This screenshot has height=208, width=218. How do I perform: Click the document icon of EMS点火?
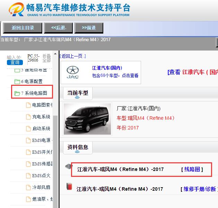28,176
